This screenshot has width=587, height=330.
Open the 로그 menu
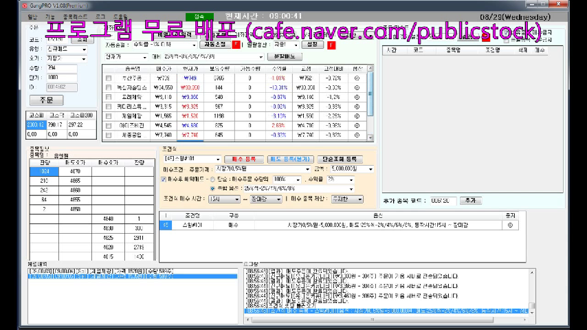click(100, 17)
